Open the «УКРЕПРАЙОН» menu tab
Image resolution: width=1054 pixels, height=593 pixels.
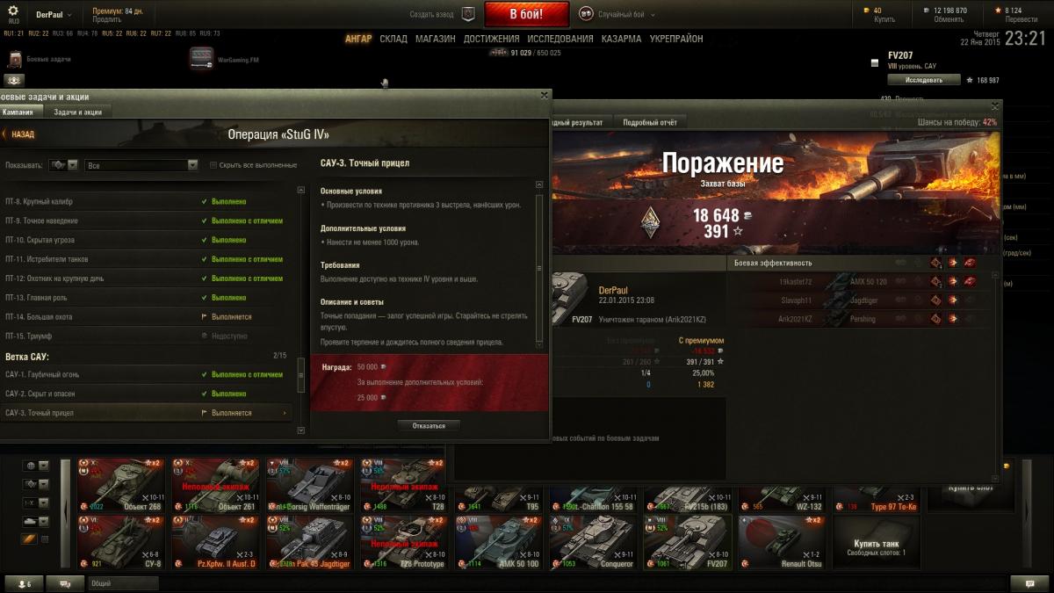pos(676,39)
